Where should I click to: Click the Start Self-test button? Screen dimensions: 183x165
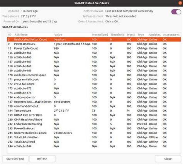(x=15, y=159)
